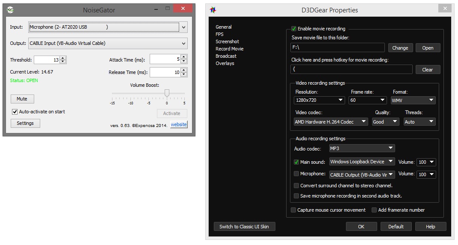The height and width of the screenshot is (245, 458).
Task: Decrease Threshold with the down arrow
Action: click(x=63, y=62)
